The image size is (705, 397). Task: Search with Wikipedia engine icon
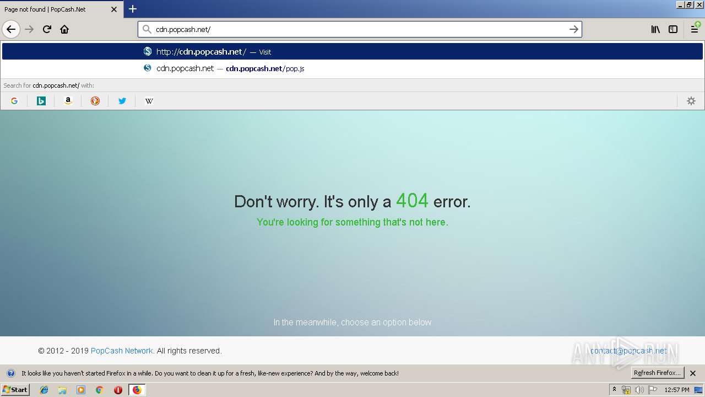tap(149, 101)
